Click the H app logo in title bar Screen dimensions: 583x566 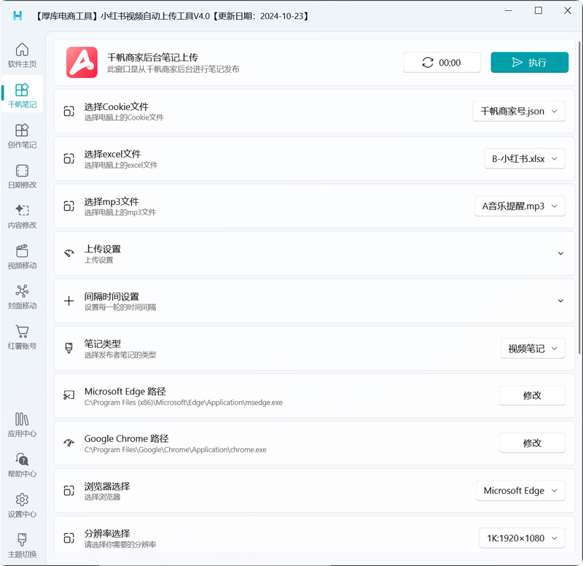pyautogui.click(x=17, y=15)
